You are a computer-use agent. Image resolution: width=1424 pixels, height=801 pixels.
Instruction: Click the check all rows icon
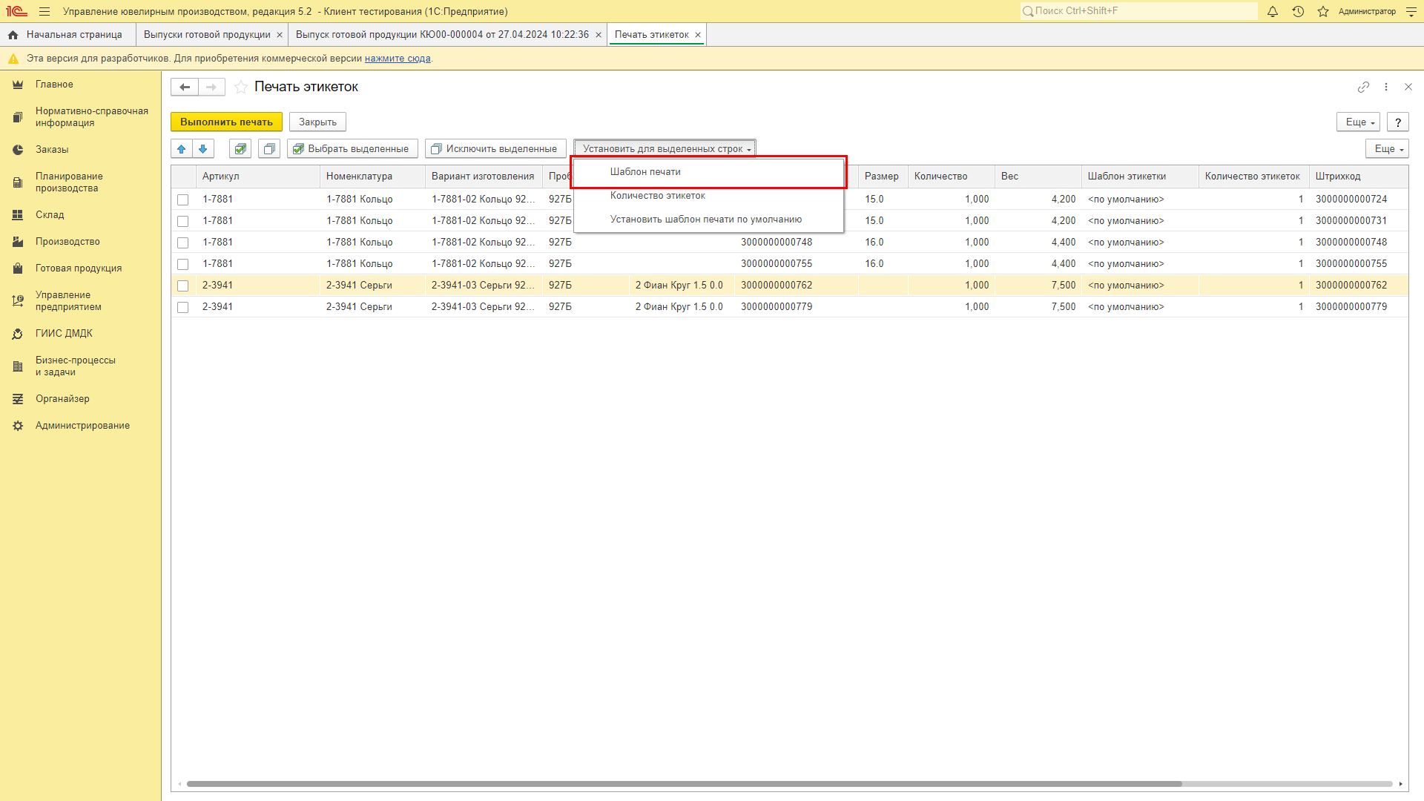240,149
